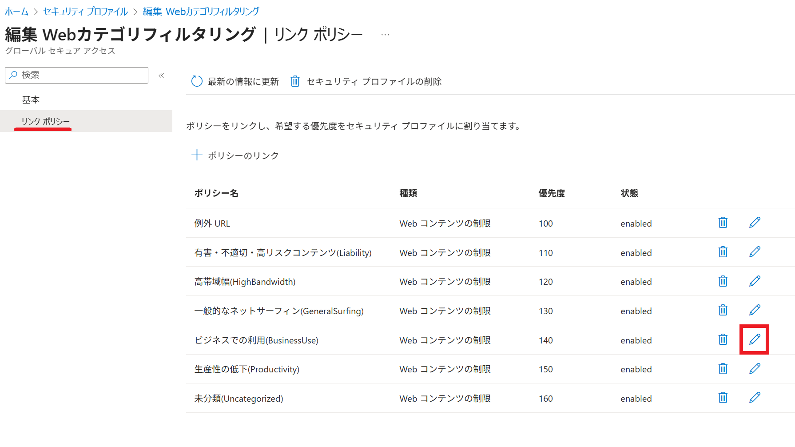This screenshot has width=795, height=447.
Task: Select the priority value 100
Action: pyautogui.click(x=546, y=223)
